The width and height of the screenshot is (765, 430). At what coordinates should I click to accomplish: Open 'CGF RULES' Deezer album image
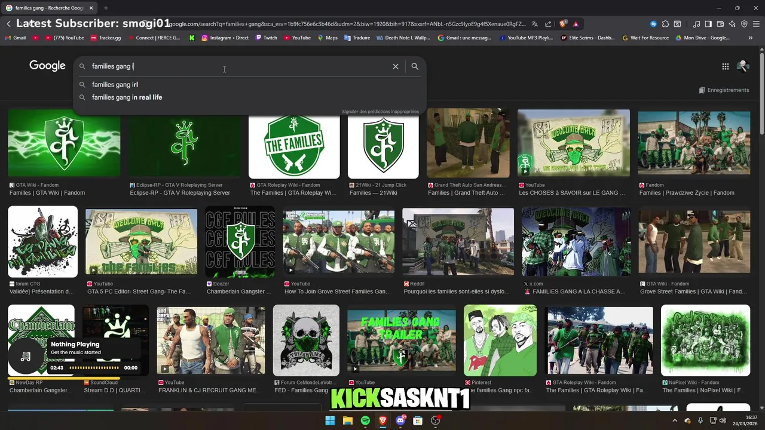click(240, 241)
